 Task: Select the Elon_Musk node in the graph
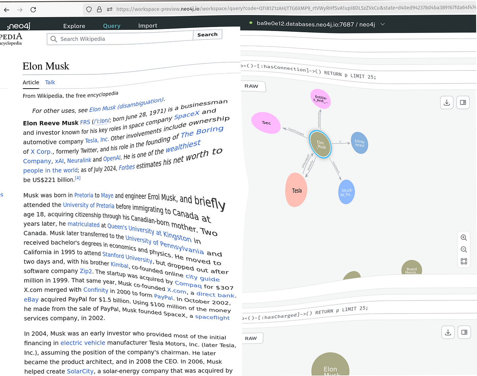(320, 145)
